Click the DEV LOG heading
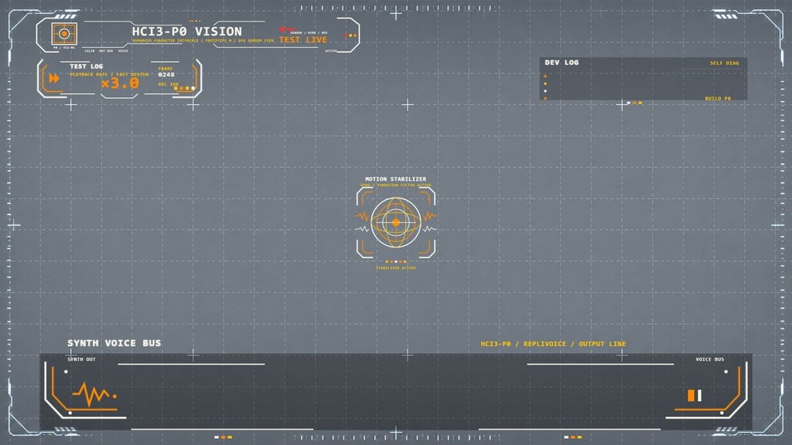This screenshot has height=445, width=792. point(562,63)
